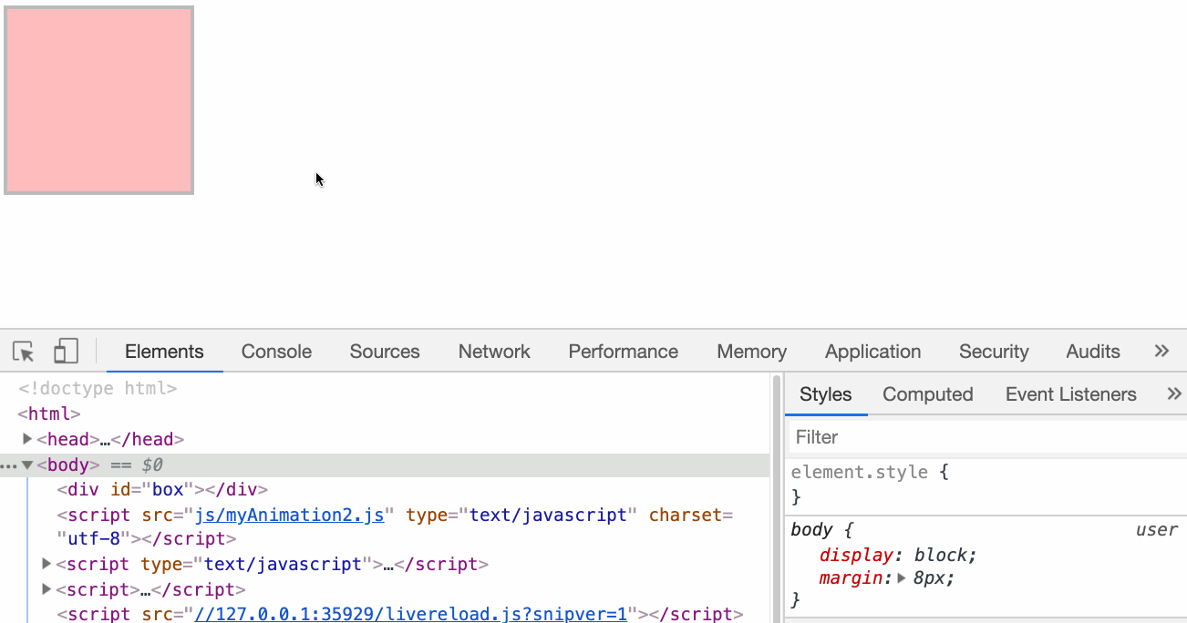Expand the collapsed plain script node
The height and width of the screenshot is (623, 1187).
click(46, 589)
